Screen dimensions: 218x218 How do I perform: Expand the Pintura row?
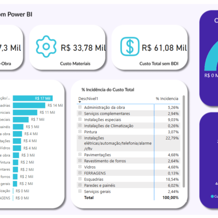point(80,132)
